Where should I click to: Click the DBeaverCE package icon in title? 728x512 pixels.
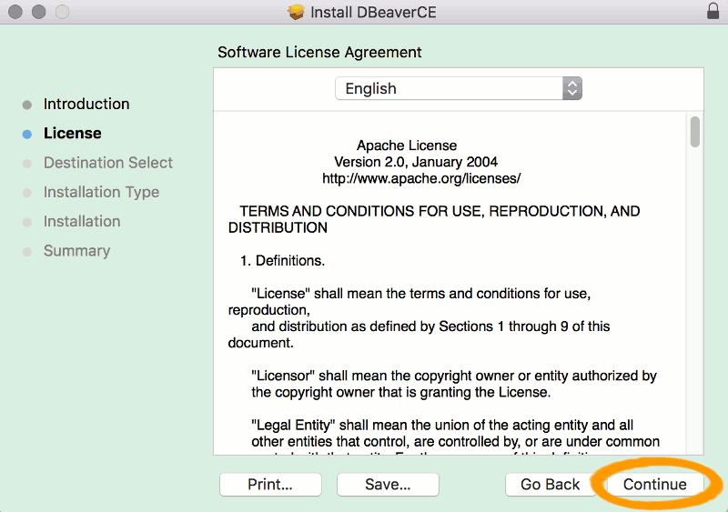pyautogui.click(x=296, y=12)
